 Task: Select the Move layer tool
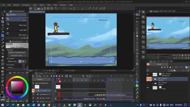point(2,25)
